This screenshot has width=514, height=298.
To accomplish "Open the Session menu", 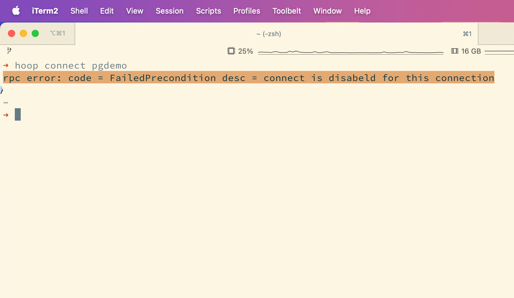I will [169, 11].
